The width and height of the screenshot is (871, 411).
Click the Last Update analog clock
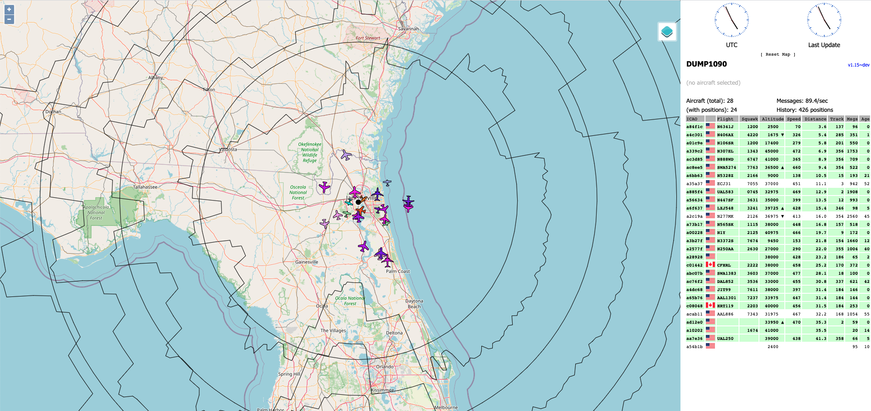pyautogui.click(x=824, y=20)
